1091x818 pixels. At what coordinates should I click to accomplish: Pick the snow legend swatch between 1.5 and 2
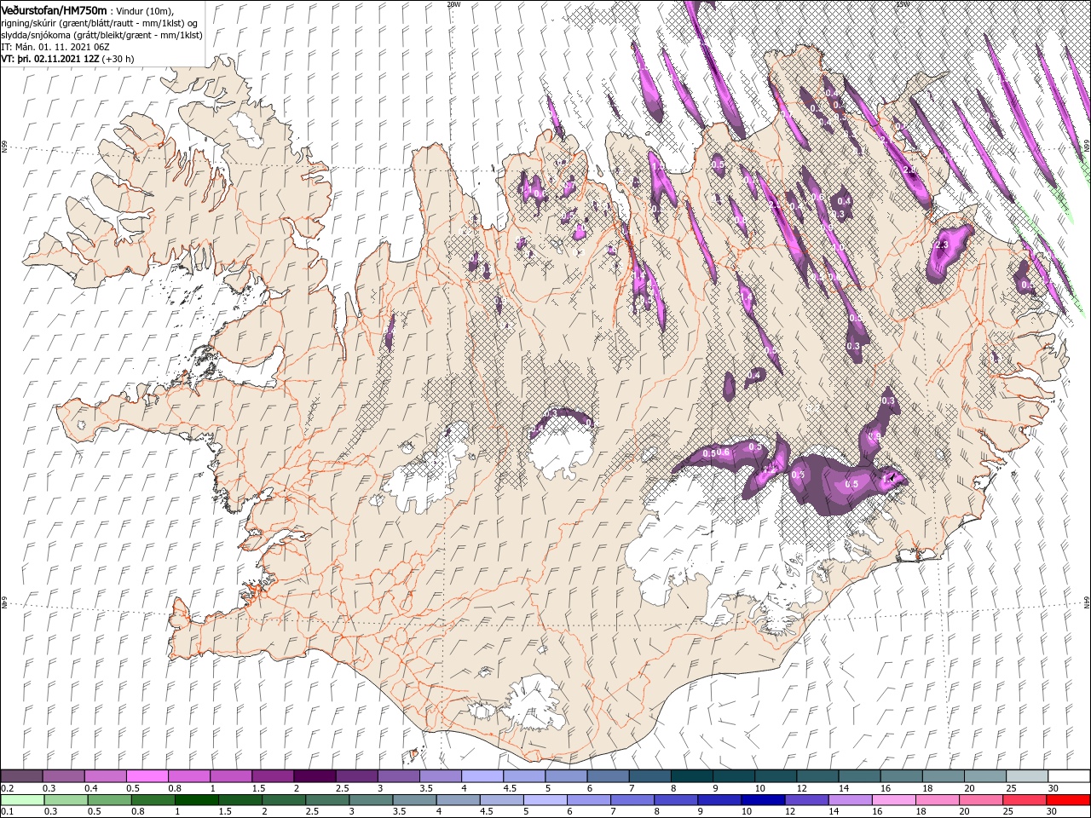273,775
